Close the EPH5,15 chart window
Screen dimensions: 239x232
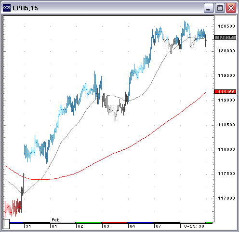point(231,8)
